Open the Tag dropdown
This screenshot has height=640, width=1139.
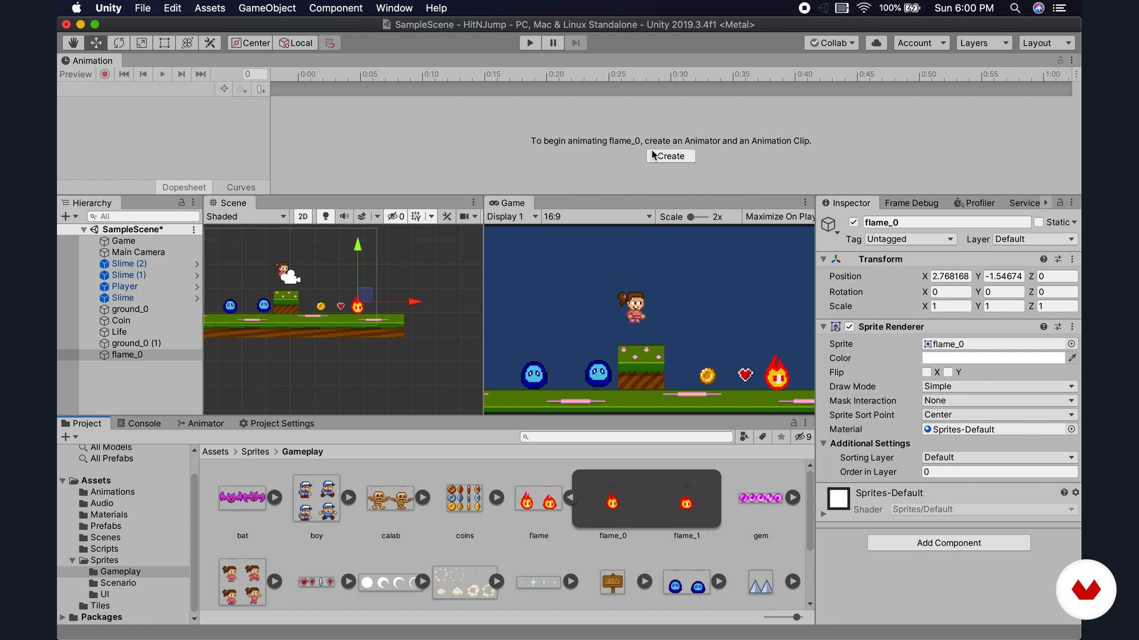(x=909, y=239)
